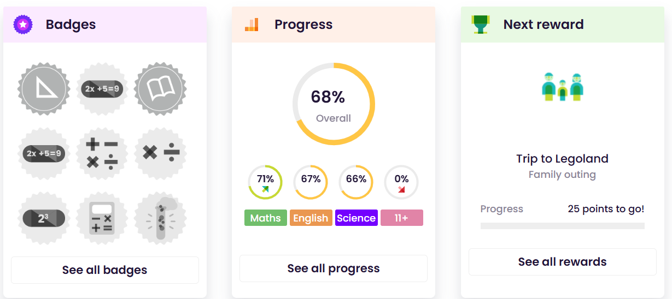The height and width of the screenshot is (299, 672).
Task: Click the green trophy Next reward icon
Action: coord(481,25)
